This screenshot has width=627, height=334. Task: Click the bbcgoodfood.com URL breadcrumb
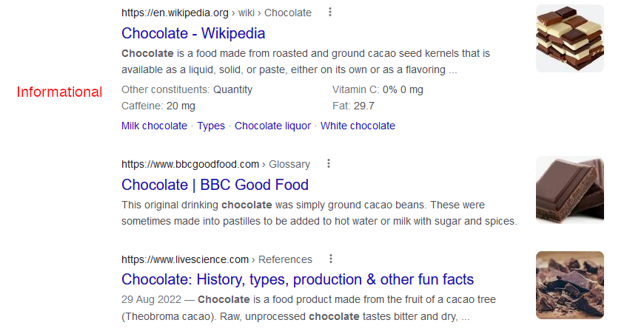(216, 164)
